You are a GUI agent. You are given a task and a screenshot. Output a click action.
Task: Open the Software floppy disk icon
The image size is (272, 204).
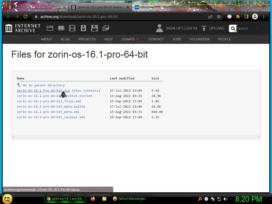pyautogui.click(x=95, y=28)
